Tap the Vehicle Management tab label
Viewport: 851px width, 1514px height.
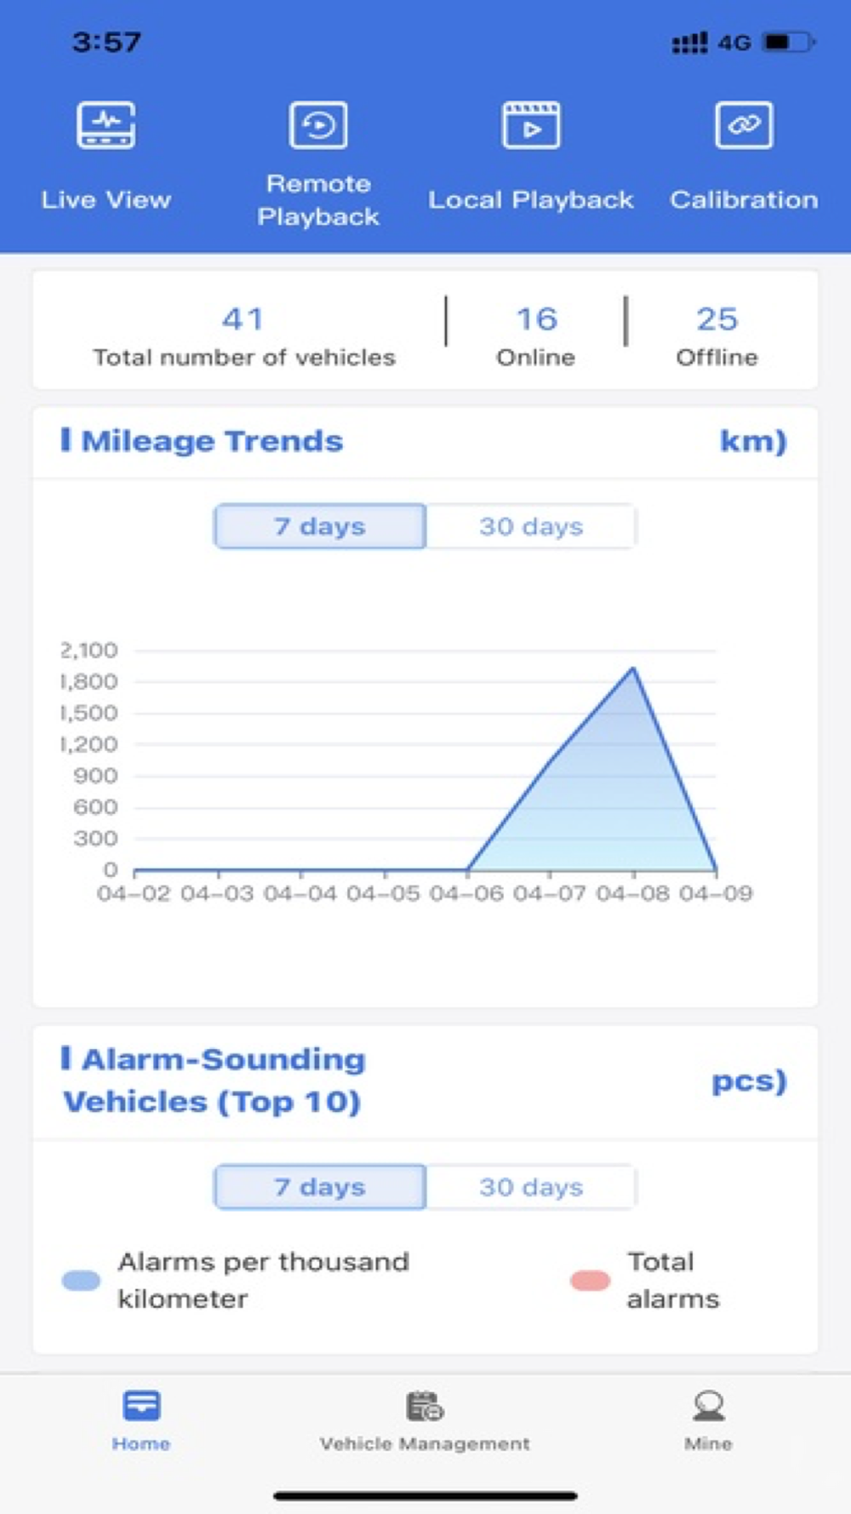pos(425,1443)
